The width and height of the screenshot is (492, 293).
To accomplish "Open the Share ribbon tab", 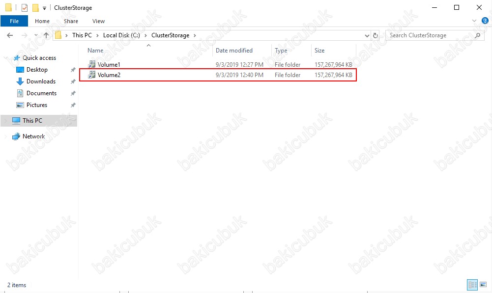I will (71, 21).
